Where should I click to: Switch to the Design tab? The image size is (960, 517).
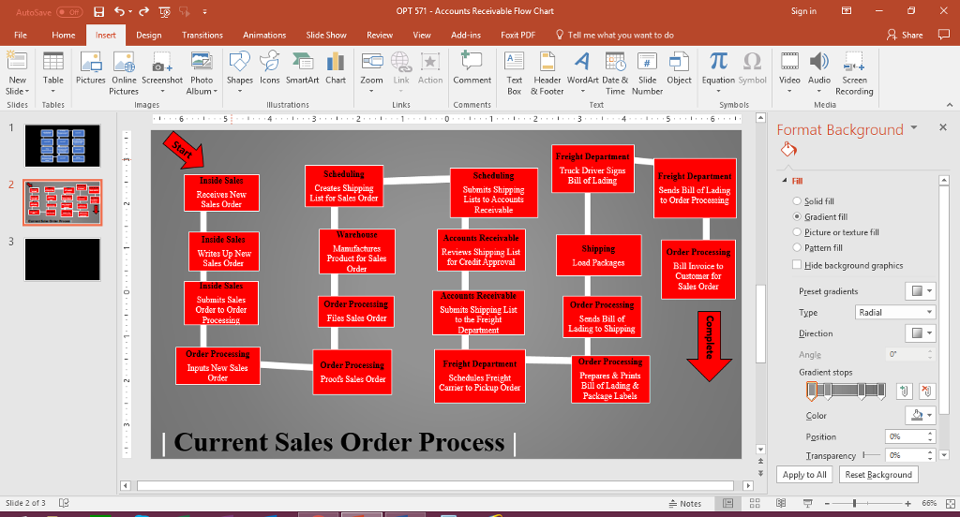pos(148,35)
